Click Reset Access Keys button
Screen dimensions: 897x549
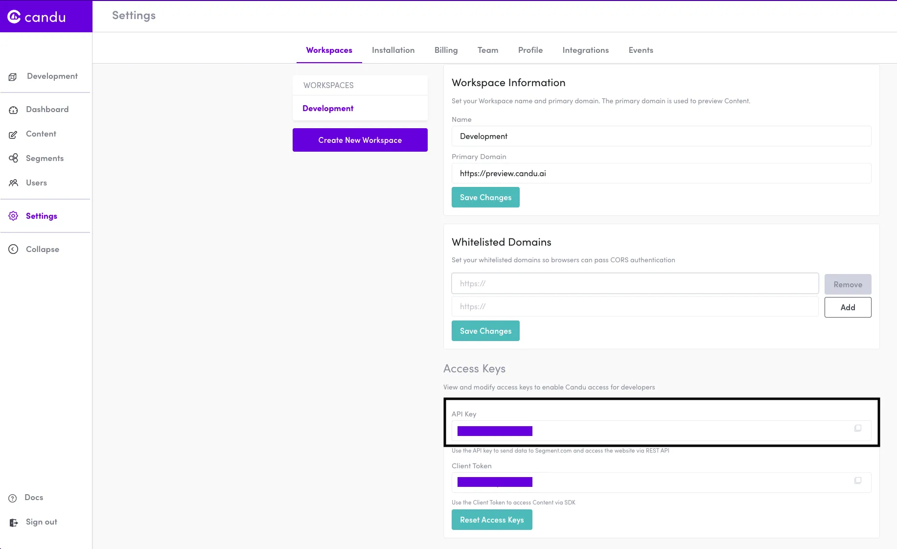[492, 520]
